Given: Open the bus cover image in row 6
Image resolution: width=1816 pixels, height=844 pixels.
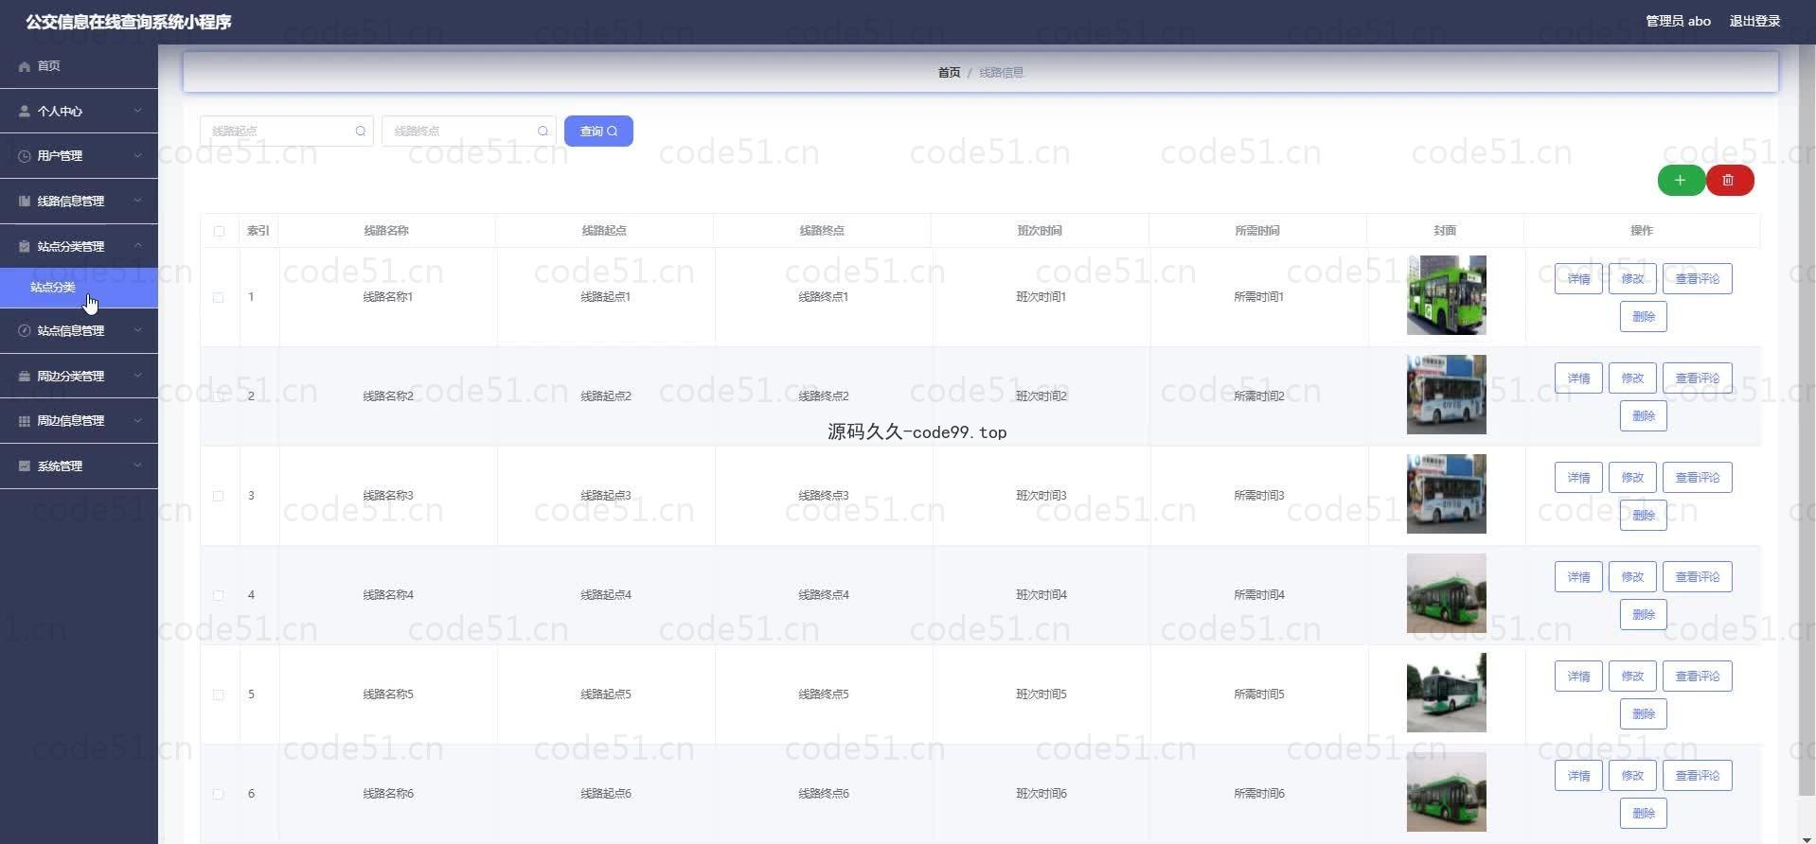Looking at the screenshot, I should pyautogui.click(x=1446, y=792).
